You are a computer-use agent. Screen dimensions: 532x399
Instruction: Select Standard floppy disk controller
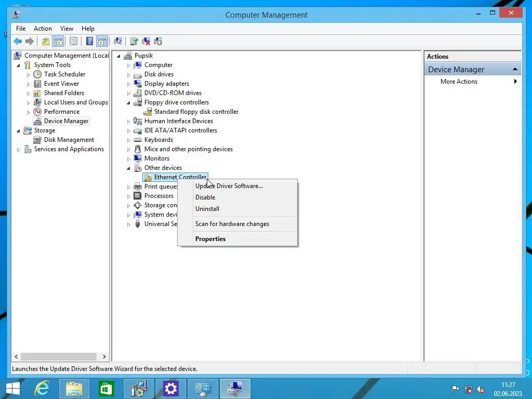(x=196, y=112)
